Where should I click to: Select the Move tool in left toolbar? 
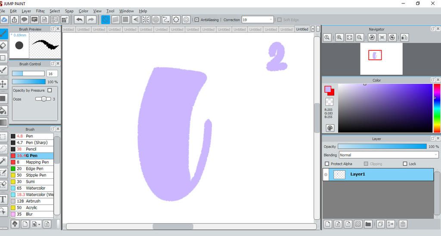(3, 84)
